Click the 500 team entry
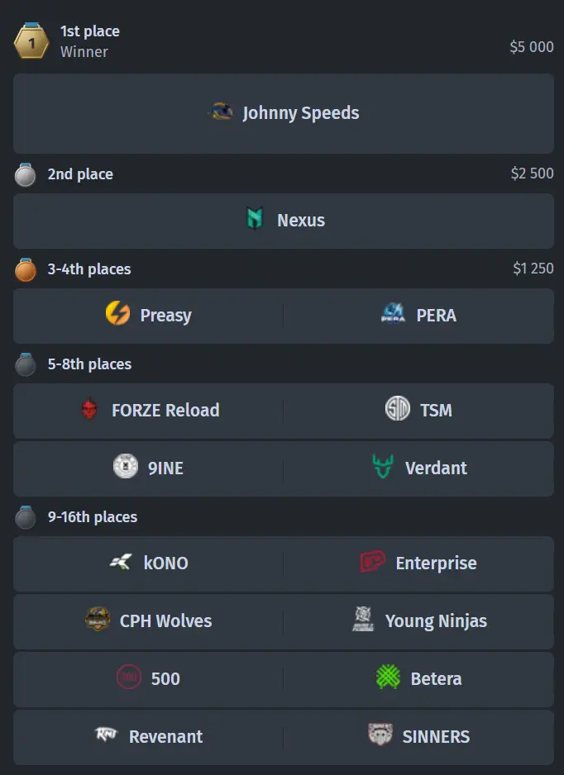This screenshot has height=775, width=564. pos(148,678)
